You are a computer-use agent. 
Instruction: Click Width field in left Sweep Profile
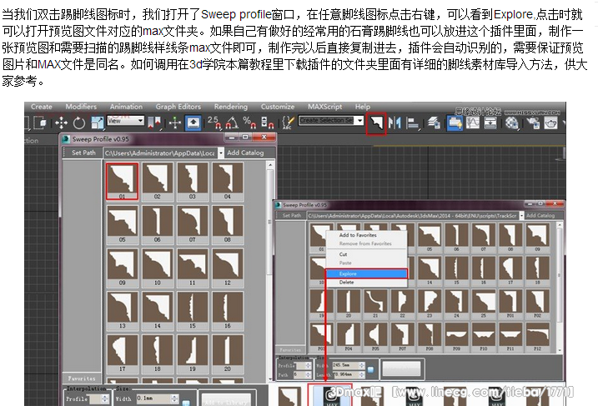pos(153,398)
